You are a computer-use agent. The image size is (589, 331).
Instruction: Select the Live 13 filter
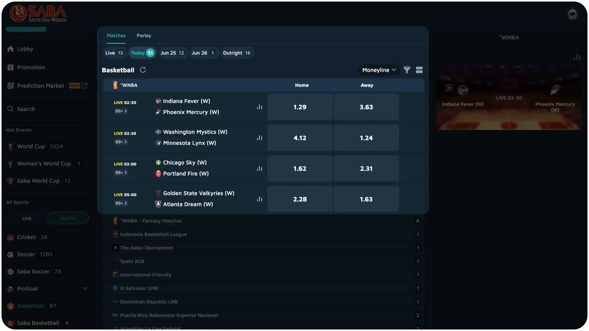click(114, 53)
